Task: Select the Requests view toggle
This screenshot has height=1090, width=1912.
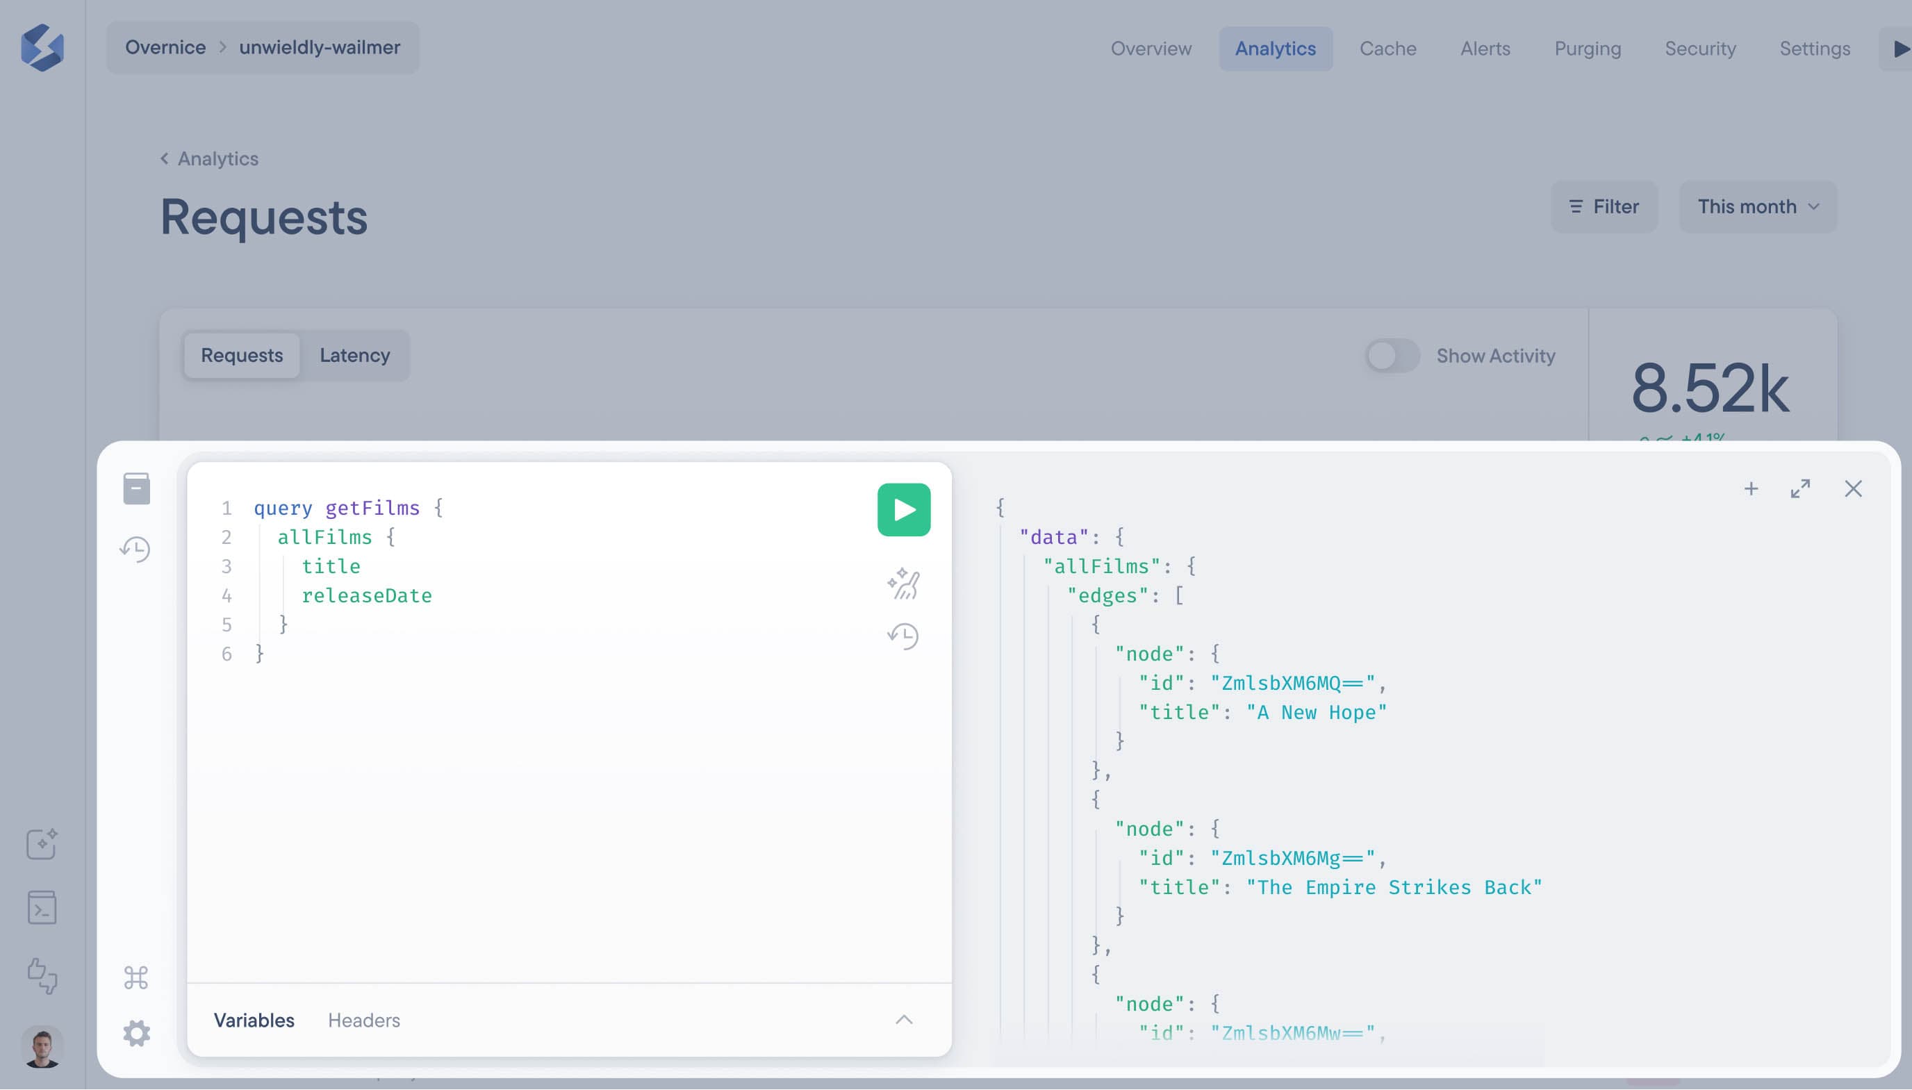Action: 241,355
